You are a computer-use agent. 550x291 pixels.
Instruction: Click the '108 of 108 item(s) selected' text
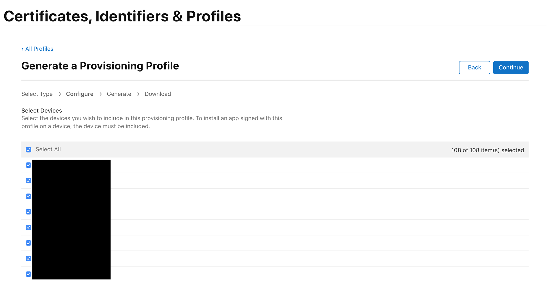487,150
